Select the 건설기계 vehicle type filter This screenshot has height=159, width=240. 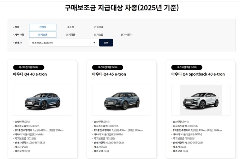pos(98,27)
